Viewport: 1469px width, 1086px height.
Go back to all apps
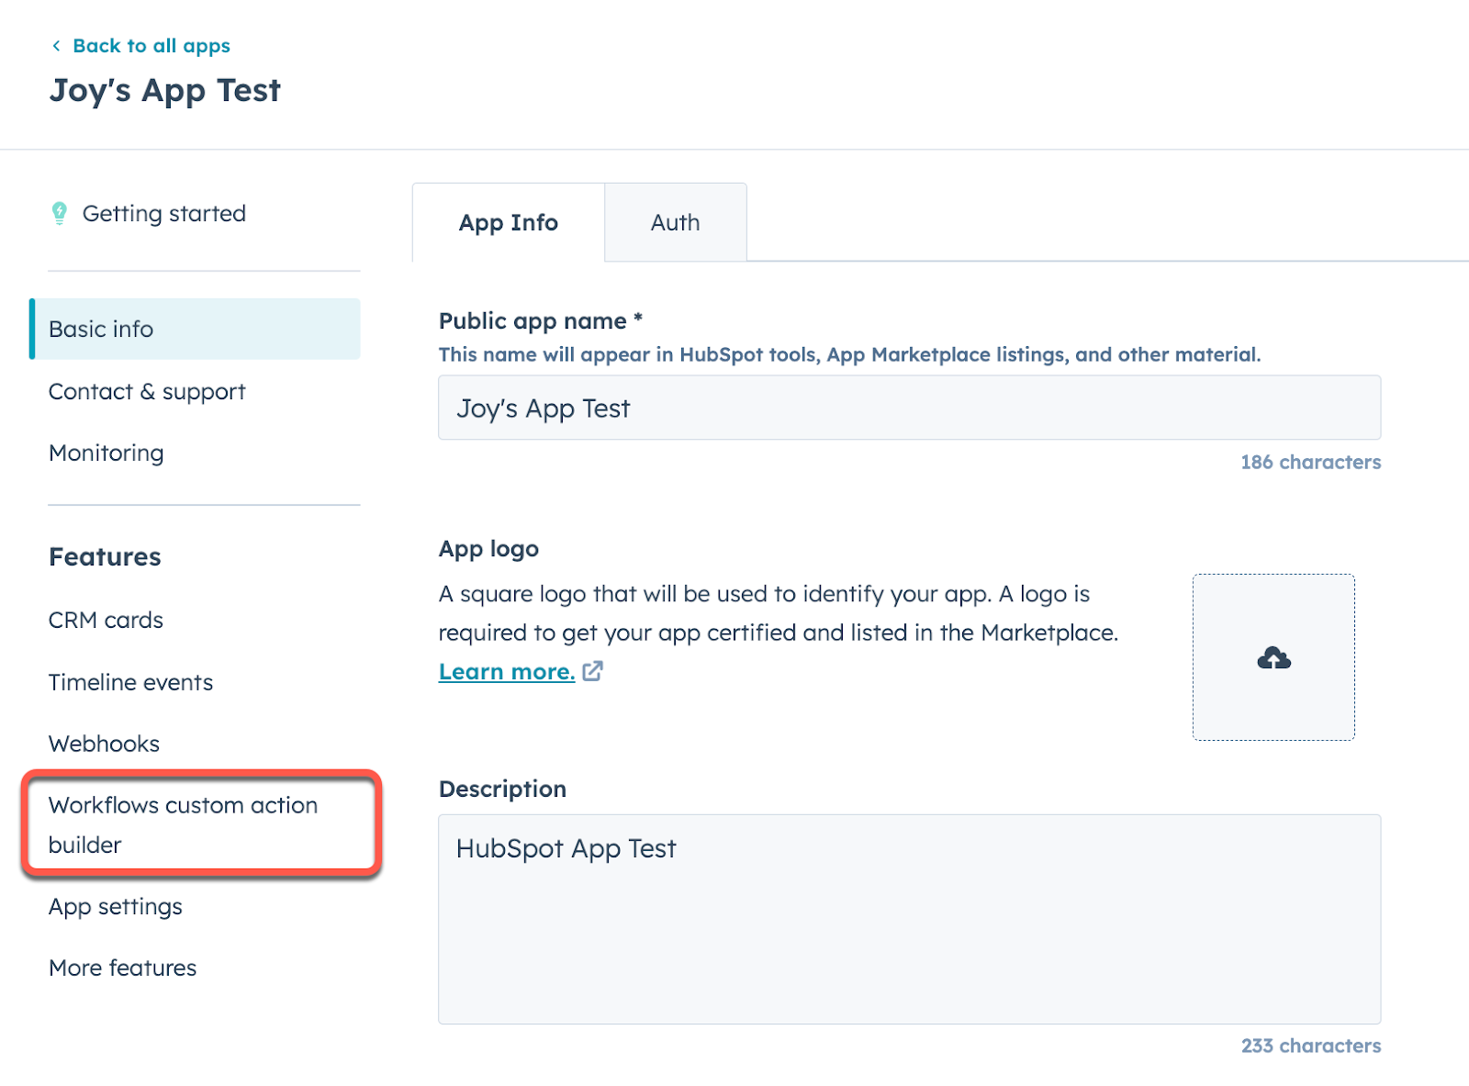tap(151, 46)
